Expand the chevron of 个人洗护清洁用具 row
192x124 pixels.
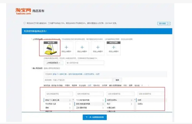pos(103,100)
